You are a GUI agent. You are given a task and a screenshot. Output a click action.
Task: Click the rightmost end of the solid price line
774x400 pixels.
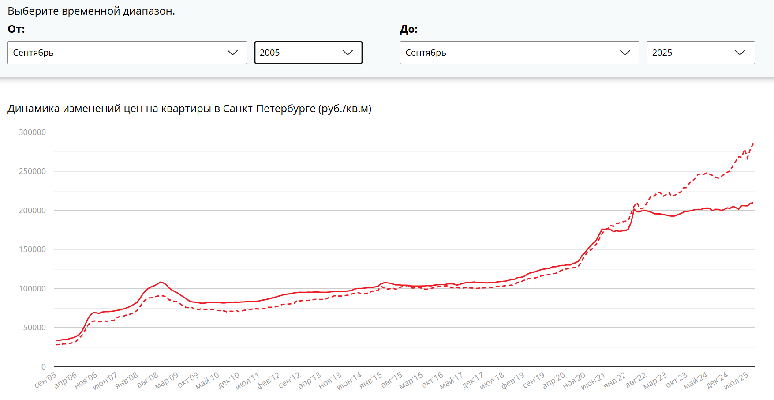(x=753, y=203)
